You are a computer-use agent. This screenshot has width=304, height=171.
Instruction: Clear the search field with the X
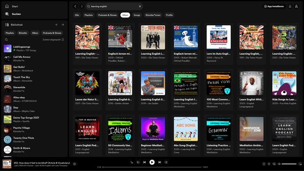pyautogui.click(x=140, y=6)
